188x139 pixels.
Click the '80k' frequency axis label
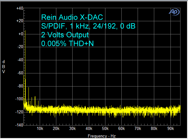tap(154, 129)
